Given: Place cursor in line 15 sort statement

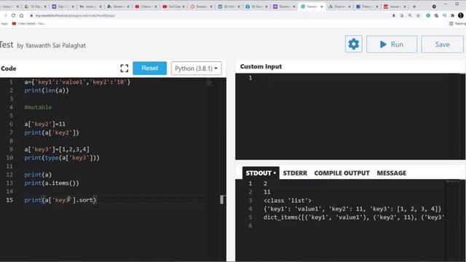Looking at the screenshot, I should pyautogui.click(x=60, y=200).
